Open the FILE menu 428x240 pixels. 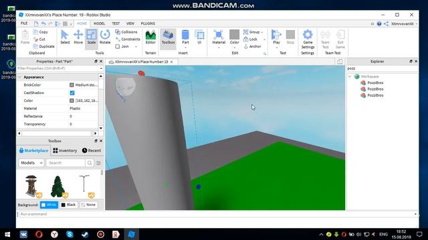pos(24,23)
